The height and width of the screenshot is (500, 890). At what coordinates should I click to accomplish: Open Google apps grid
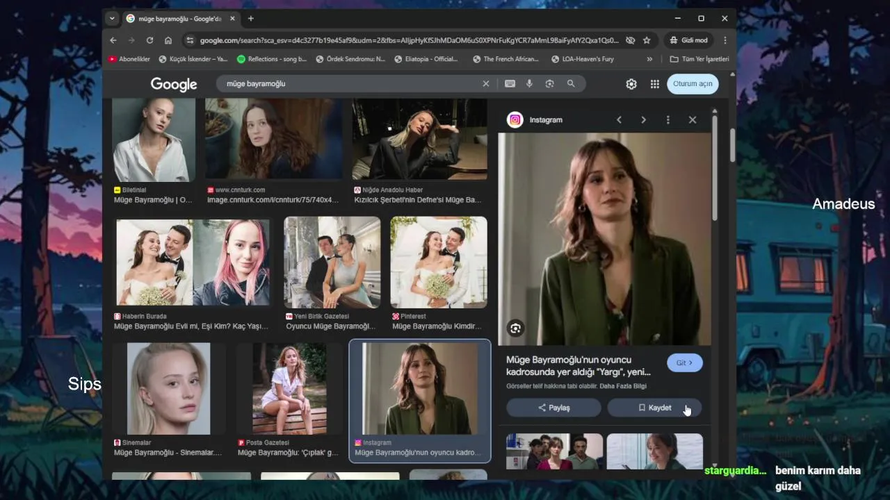654,84
